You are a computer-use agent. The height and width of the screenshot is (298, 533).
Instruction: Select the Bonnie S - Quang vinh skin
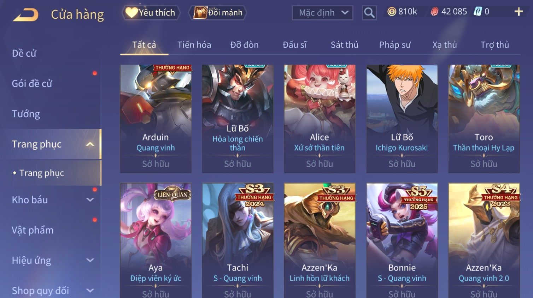[402, 240]
